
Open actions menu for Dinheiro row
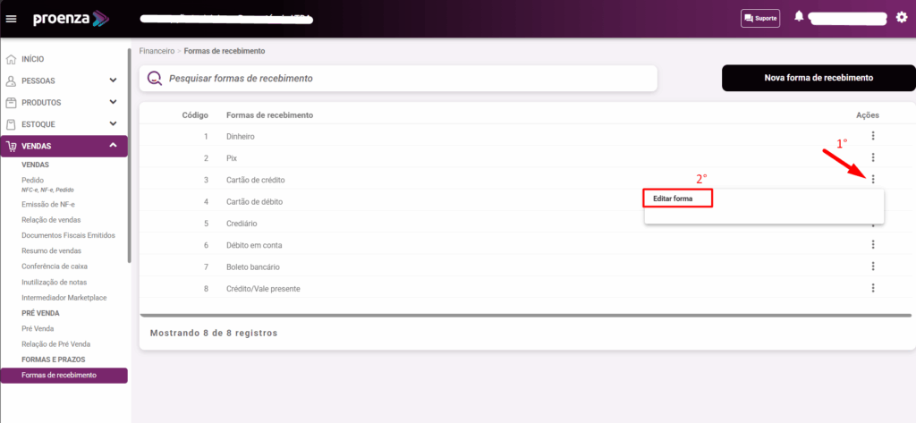pyautogui.click(x=872, y=136)
